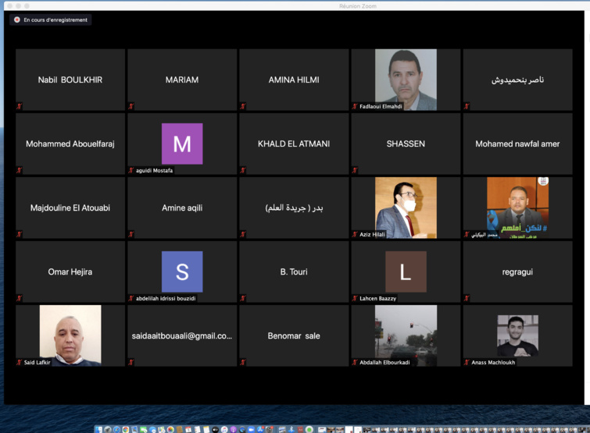Click muted mic icon on regragui tile

tap(467, 298)
